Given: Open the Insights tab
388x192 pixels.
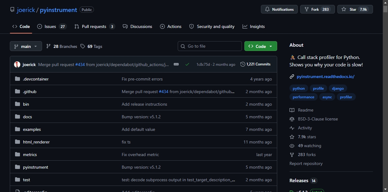Looking at the screenshot, I should [x=254, y=26].
